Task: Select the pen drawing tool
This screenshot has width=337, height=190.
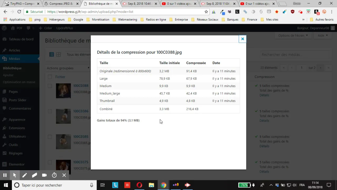Action: (24, 175)
